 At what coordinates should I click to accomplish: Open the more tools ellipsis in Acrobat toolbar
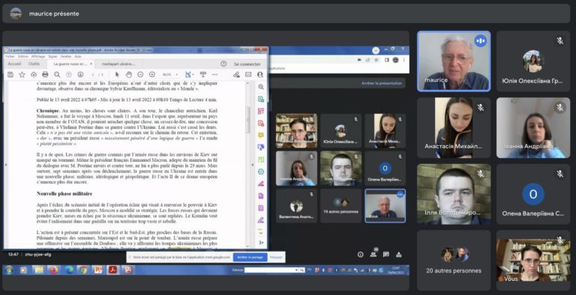click(215, 74)
